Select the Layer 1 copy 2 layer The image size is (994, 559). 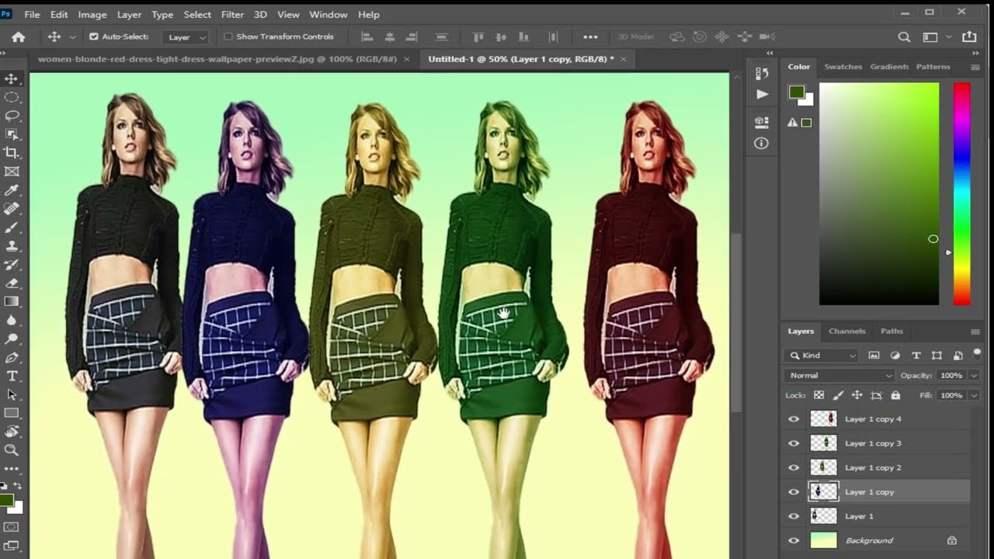(x=873, y=467)
